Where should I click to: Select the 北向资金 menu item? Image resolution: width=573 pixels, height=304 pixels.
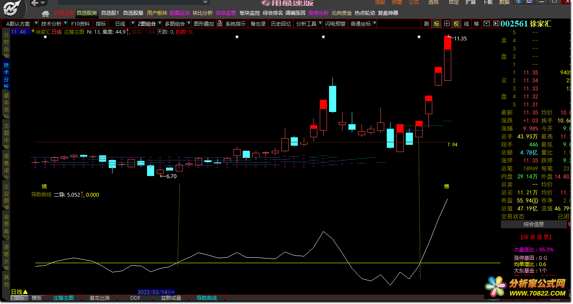(x=341, y=13)
